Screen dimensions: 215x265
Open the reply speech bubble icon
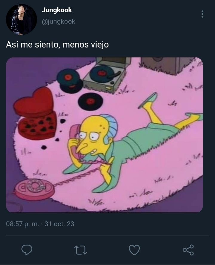27,250
